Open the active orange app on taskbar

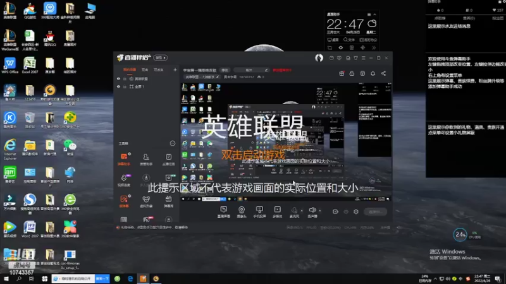click(143, 278)
